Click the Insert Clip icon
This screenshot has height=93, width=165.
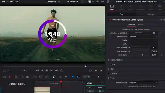35,77
